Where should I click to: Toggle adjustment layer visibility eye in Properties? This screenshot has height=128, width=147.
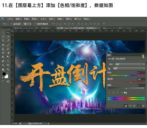tap(139, 106)
